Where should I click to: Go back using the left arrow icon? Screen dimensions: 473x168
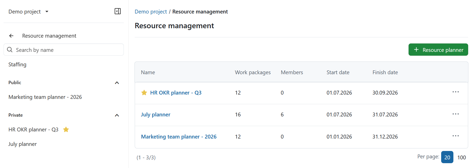(11, 36)
